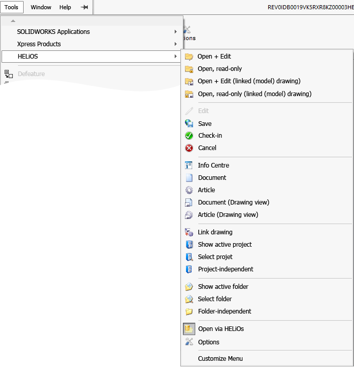Click the Options tools icon
354x368 pixels.
tap(189, 342)
